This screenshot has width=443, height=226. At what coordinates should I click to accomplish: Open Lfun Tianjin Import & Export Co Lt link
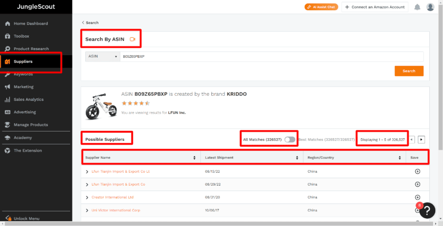pos(121,171)
